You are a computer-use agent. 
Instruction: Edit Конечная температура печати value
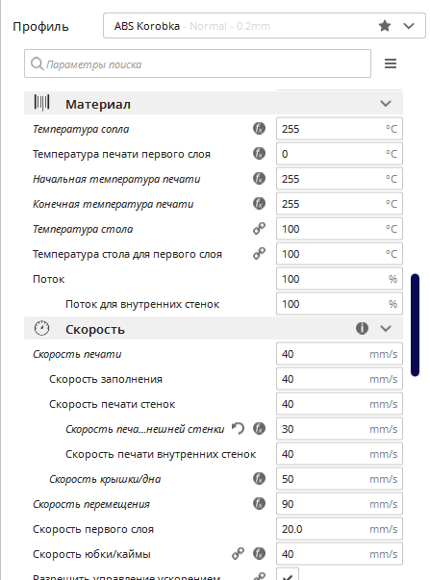pyautogui.click(x=340, y=204)
